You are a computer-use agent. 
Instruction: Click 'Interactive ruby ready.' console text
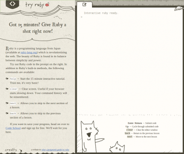click(101, 13)
